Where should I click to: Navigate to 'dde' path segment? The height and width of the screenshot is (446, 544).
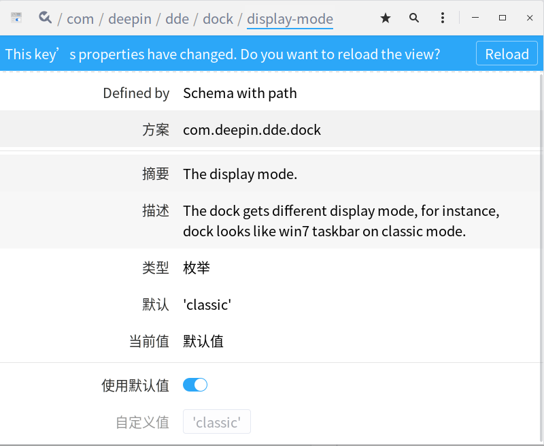coord(177,19)
